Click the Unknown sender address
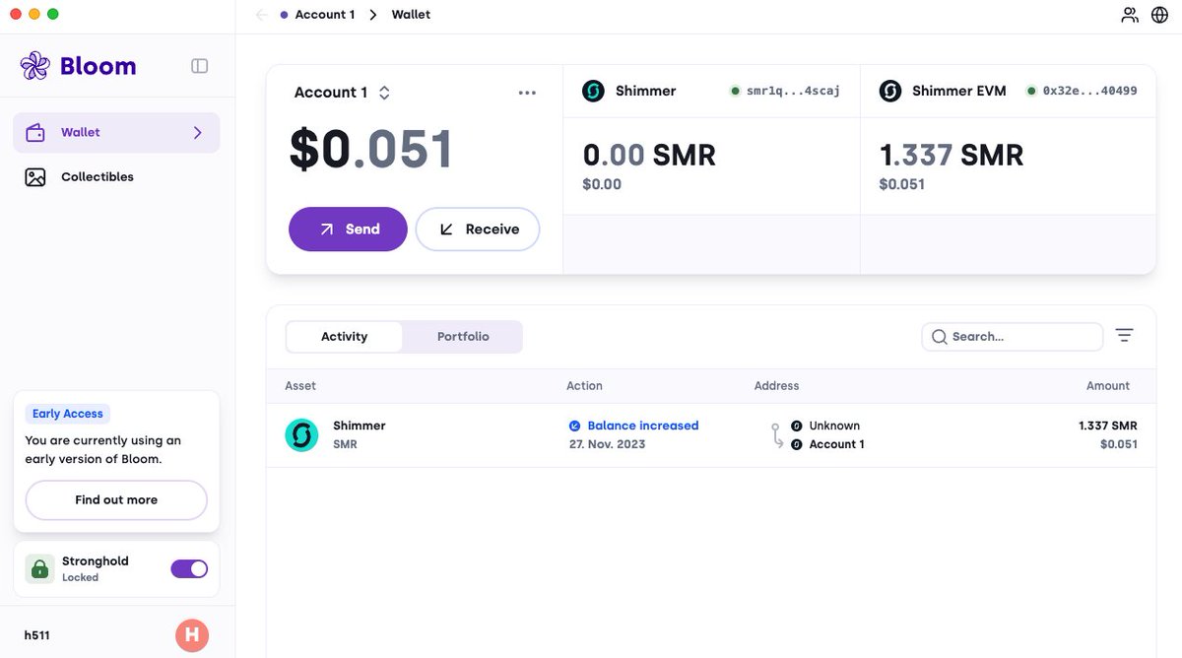 834,426
